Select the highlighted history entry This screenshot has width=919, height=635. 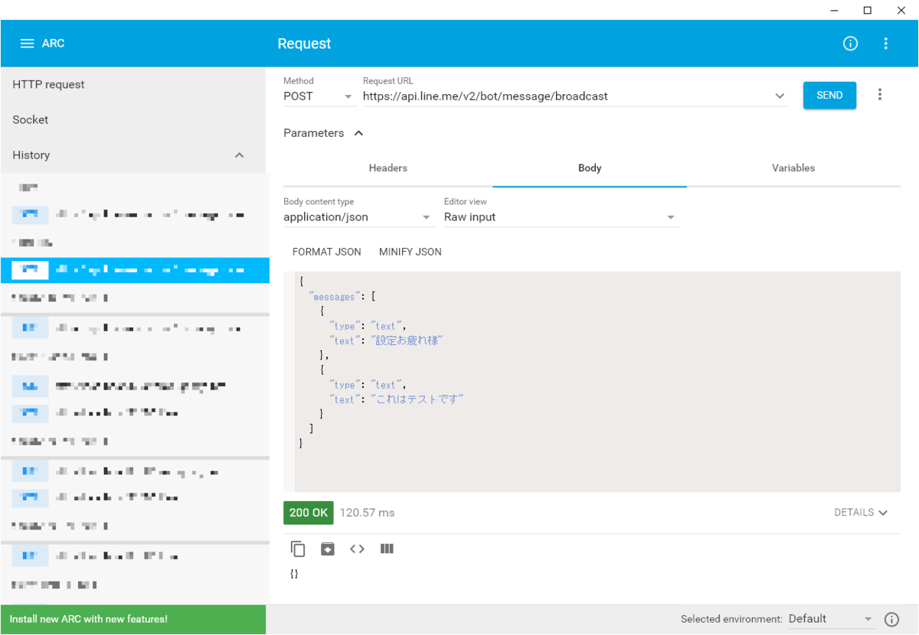[x=135, y=270]
